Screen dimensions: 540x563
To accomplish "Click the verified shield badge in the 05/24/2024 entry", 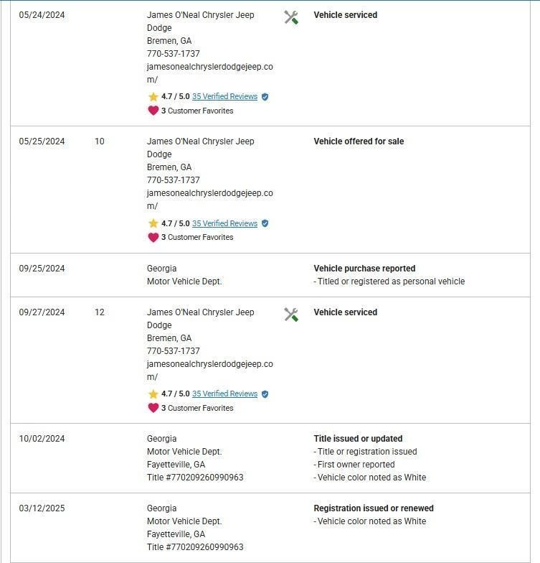I will [x=265, y=97].
